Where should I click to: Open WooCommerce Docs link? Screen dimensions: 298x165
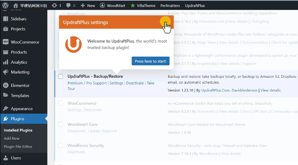(x=246, y=111)
